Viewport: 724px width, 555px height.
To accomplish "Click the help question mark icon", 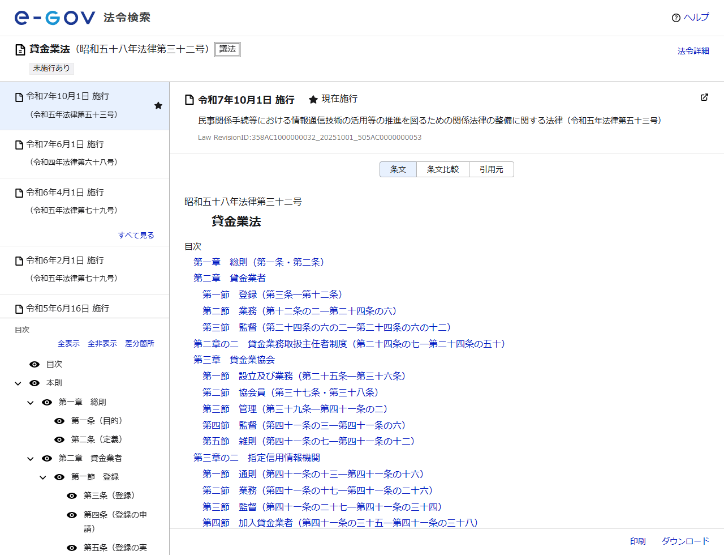I will (676, 18).
